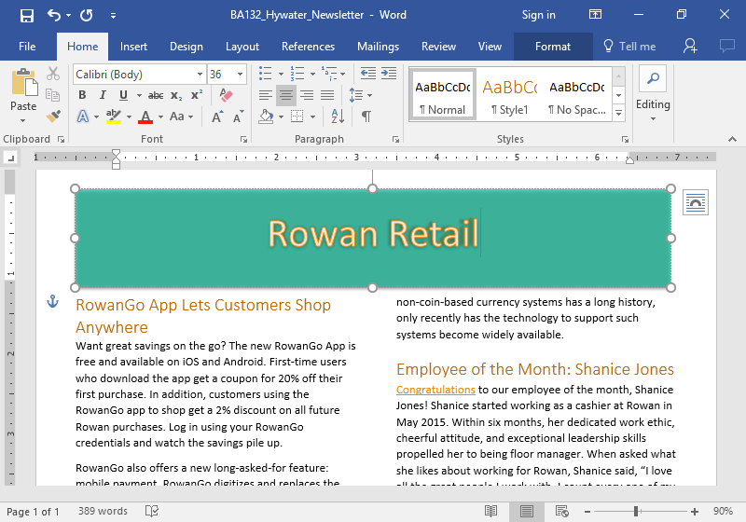Open the Calibri (Body) font name dropdown
The height and width of the screenshot is (522, 746).
[x=200, y=75]
